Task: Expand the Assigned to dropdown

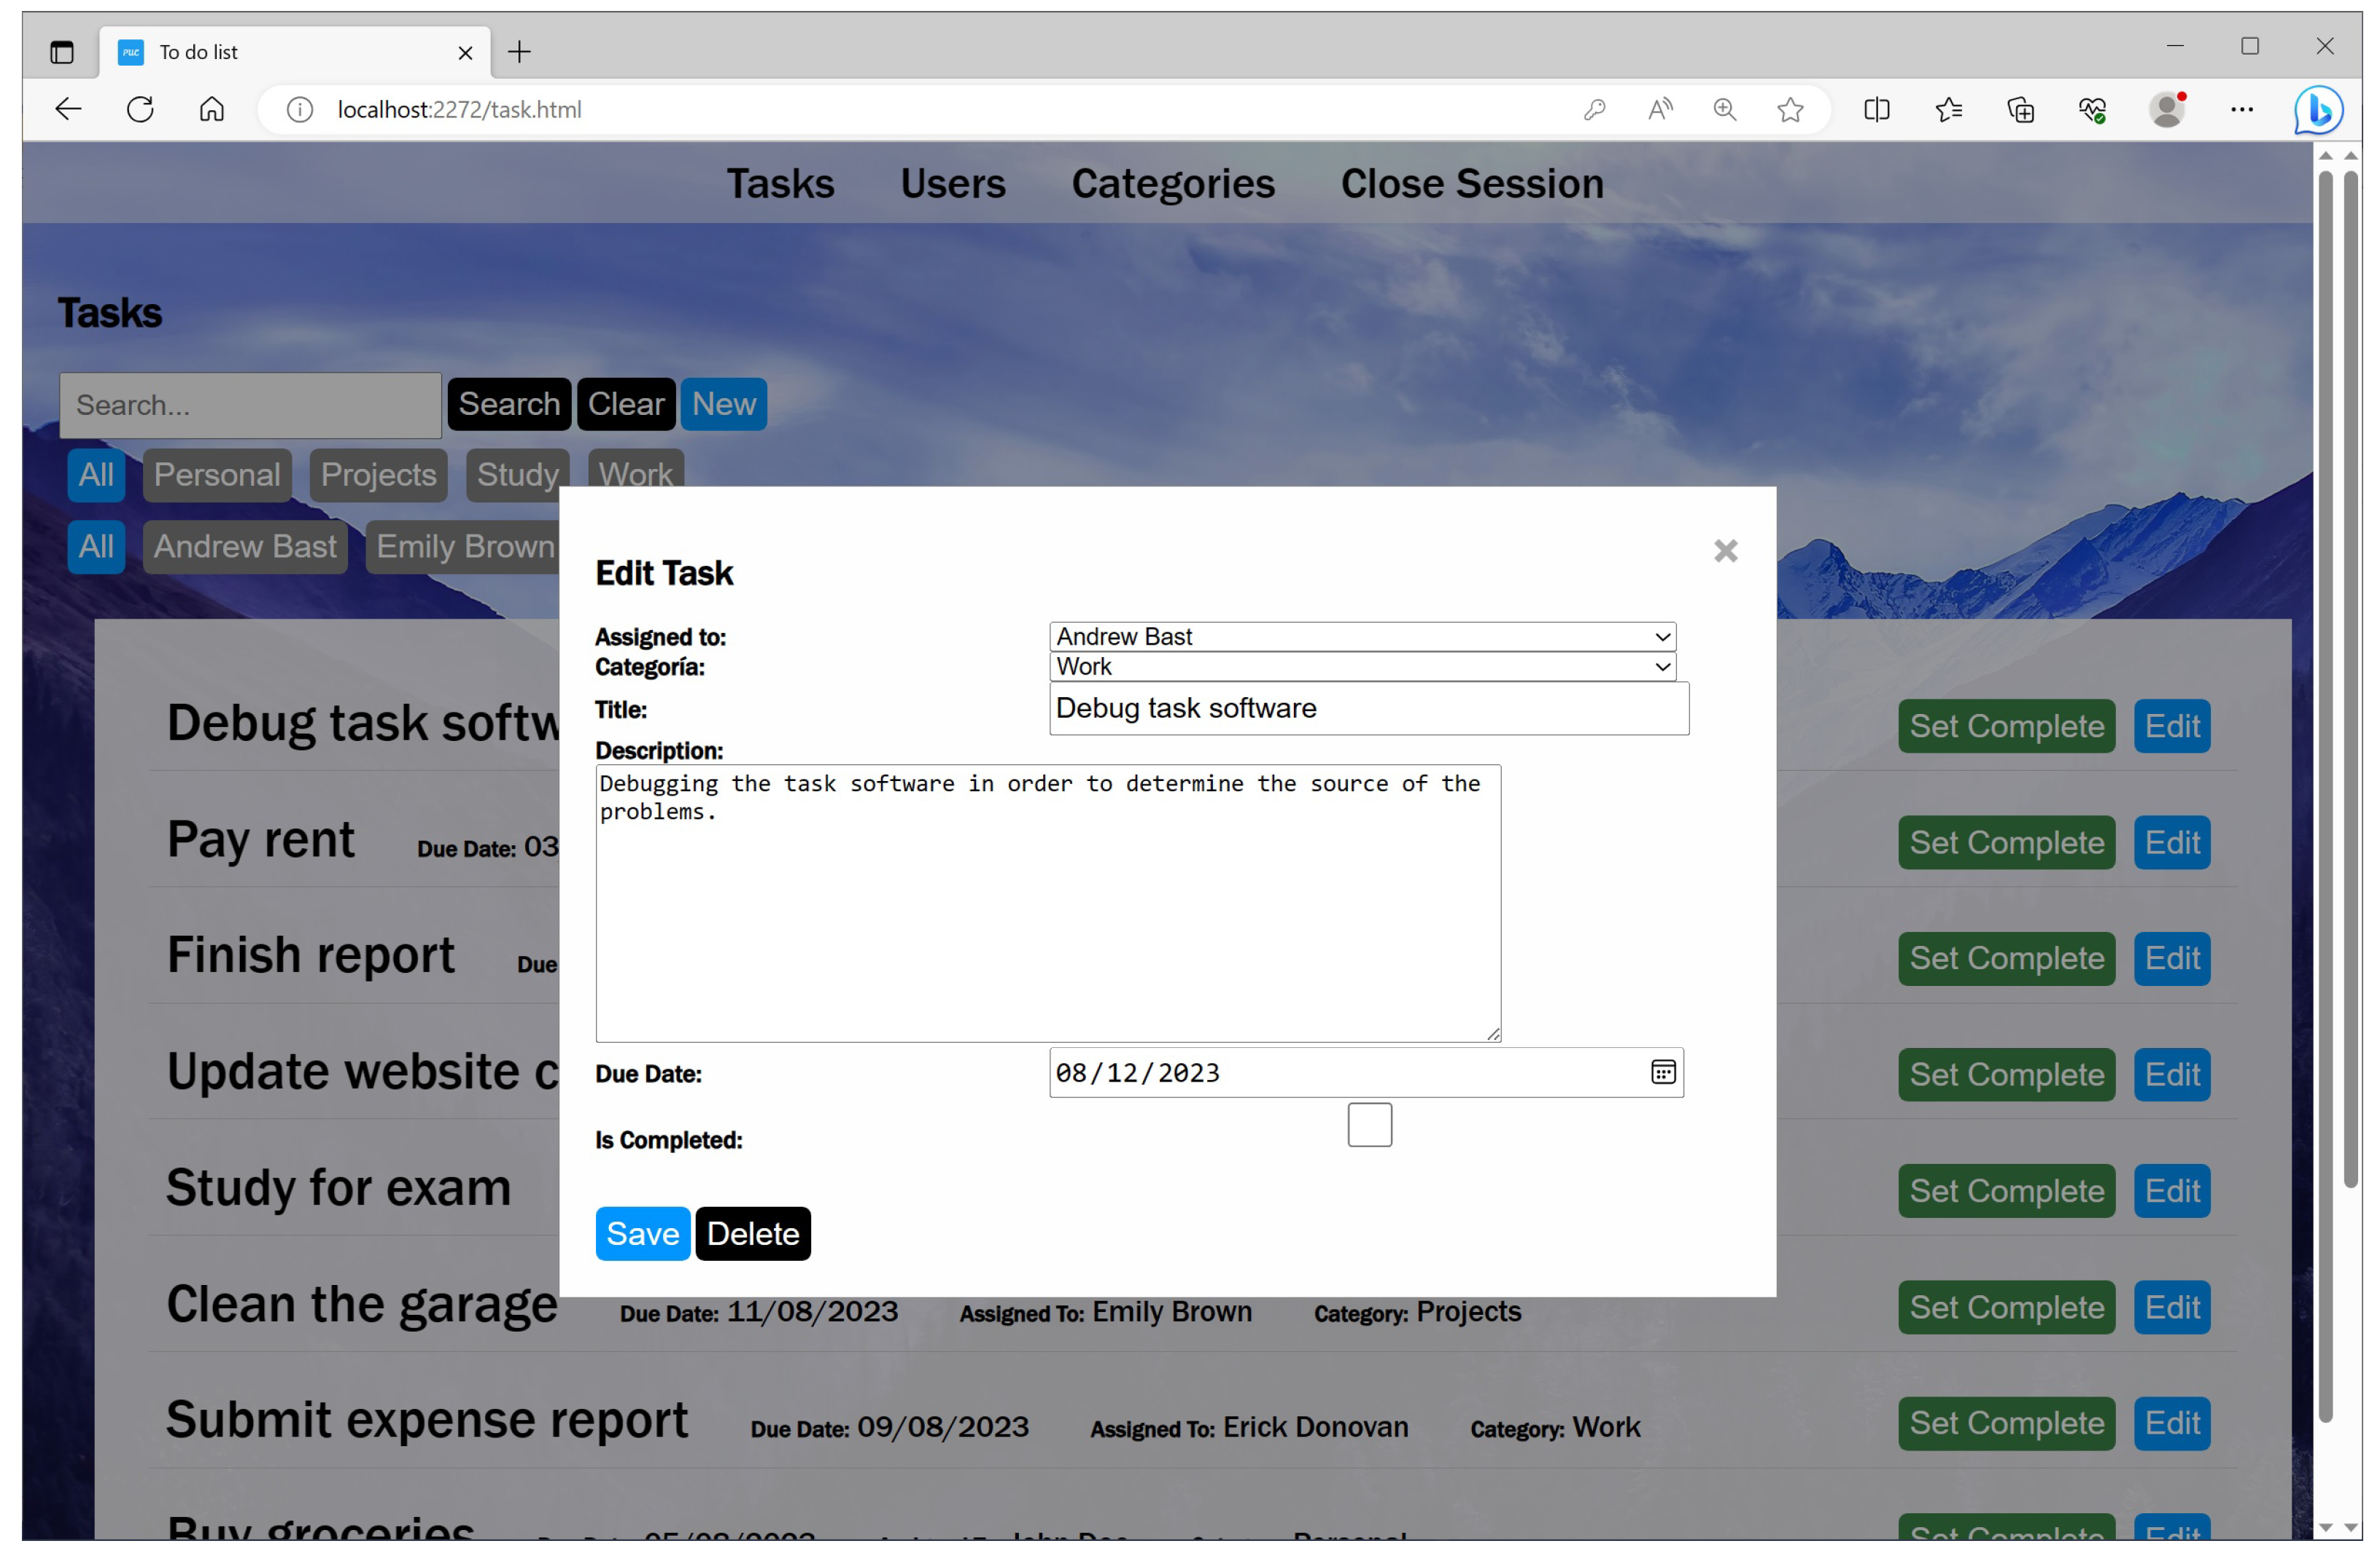Action: [x=1362, y=637]
